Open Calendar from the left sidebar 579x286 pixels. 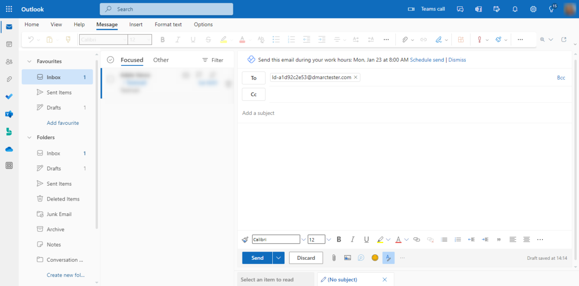[x=9, y=44]
